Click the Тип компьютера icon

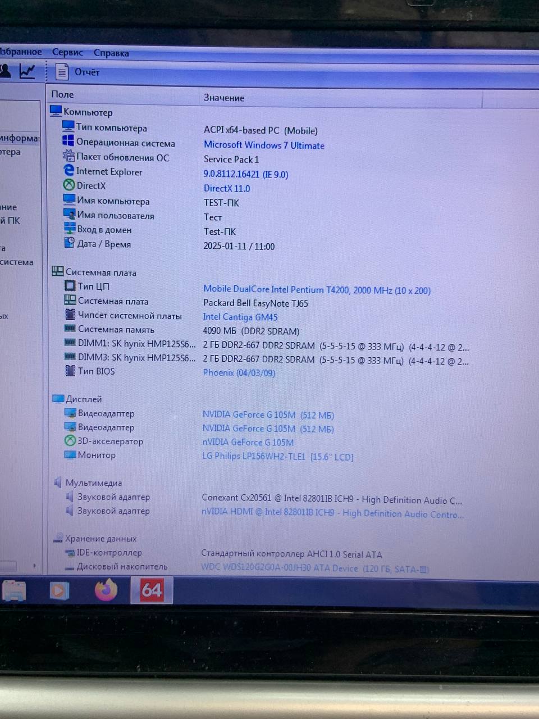point(68,126)
